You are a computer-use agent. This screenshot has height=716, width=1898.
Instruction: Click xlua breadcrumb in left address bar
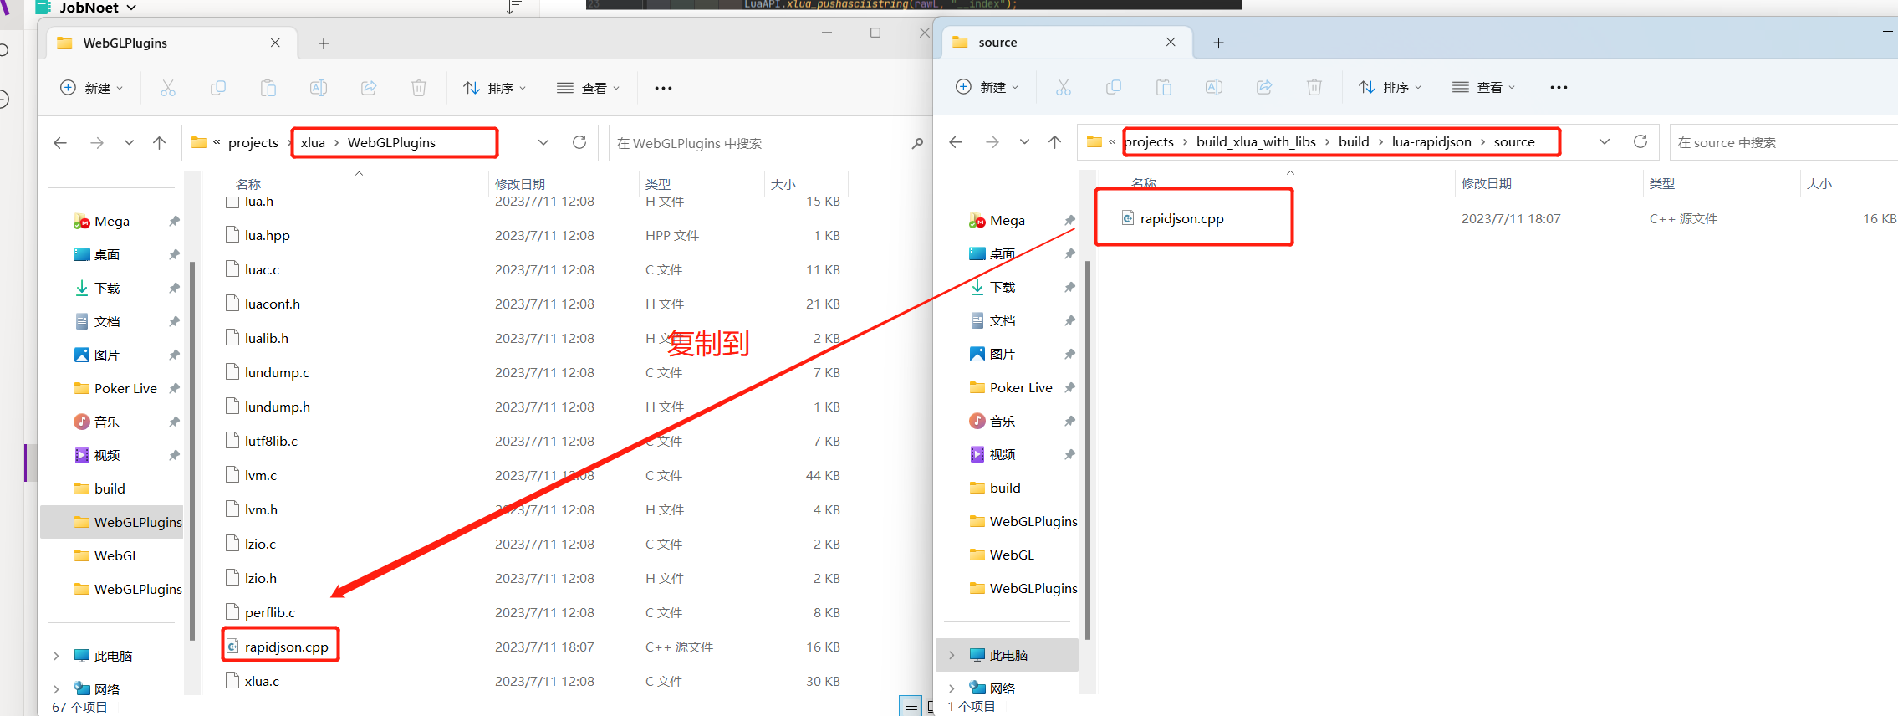[313, 143]
